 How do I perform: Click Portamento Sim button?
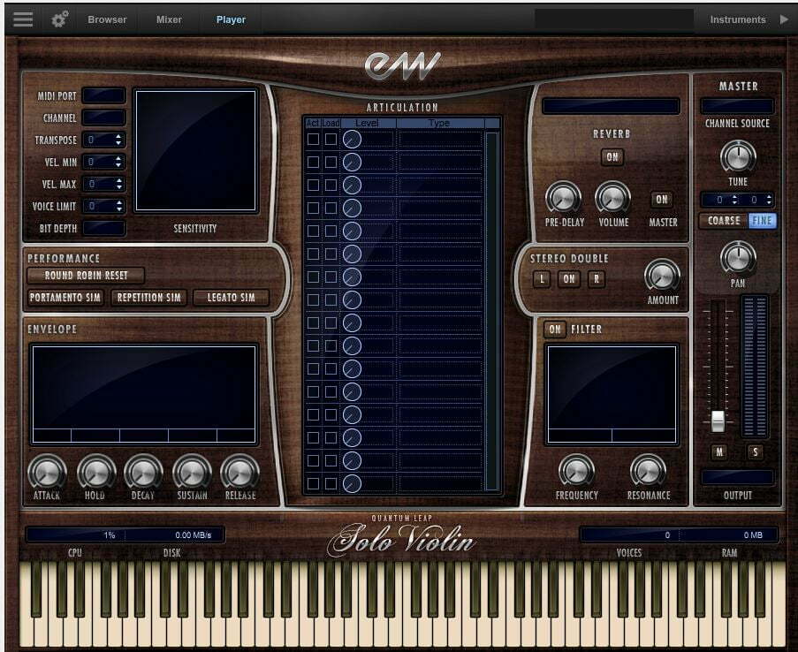(x=65, y=297)
